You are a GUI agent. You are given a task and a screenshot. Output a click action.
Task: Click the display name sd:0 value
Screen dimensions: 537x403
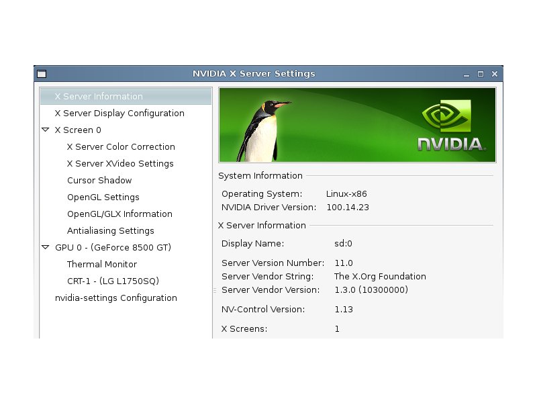[x=343, y=244]
